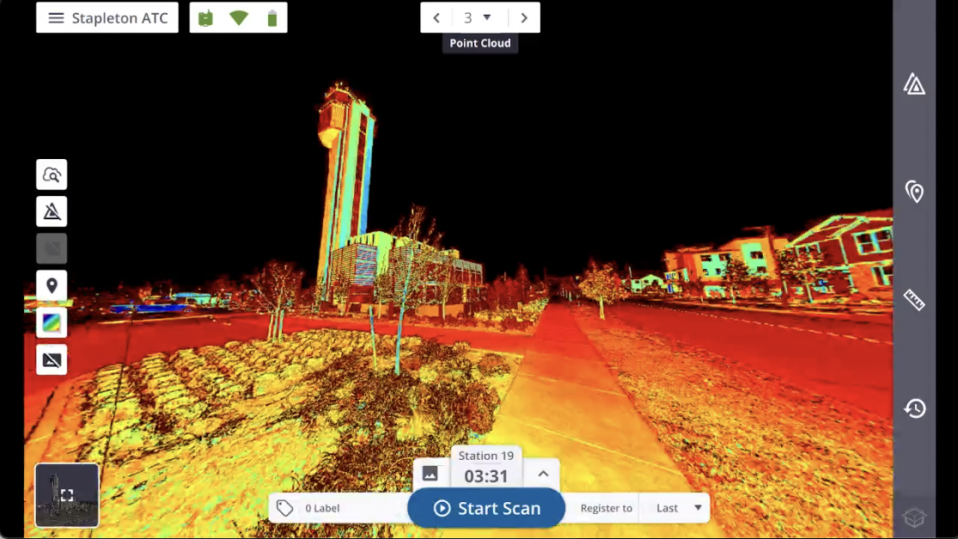Open the minimap thumbnail in bottom-left corner
958x539 pixels.
67,495
